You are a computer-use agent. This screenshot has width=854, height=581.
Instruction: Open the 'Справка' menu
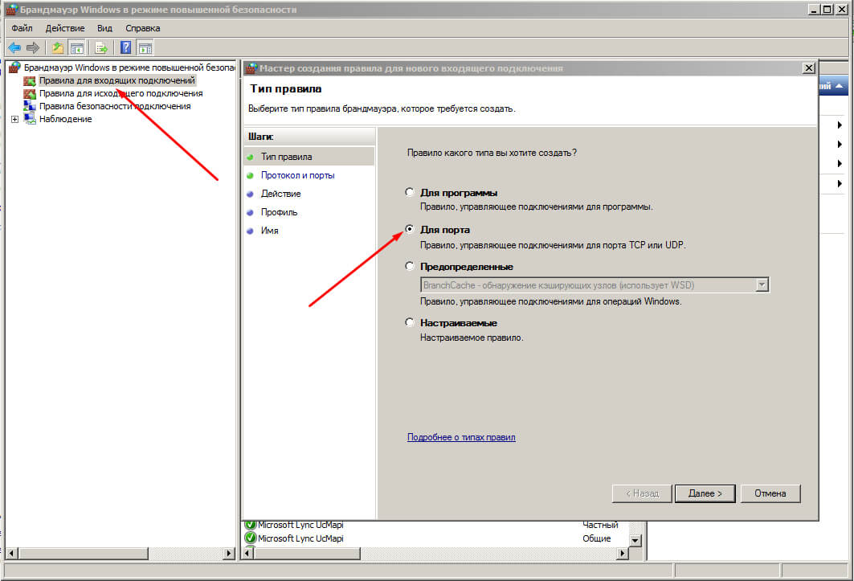(x=142, y=28)
